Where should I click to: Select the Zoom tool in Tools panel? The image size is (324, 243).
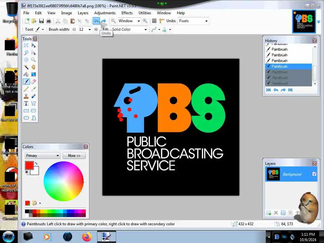pyautogui.click(x=34, y=60)
